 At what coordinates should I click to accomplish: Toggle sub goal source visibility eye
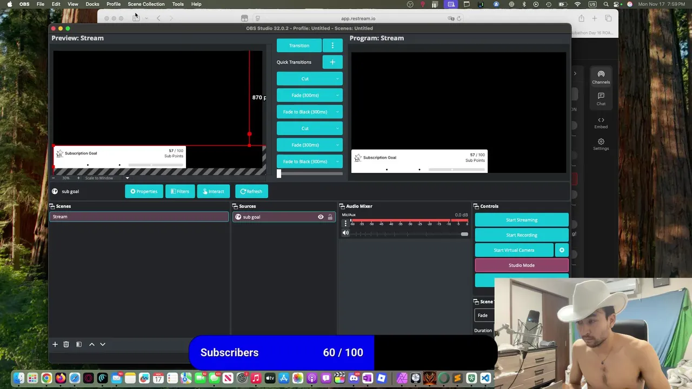321,217
